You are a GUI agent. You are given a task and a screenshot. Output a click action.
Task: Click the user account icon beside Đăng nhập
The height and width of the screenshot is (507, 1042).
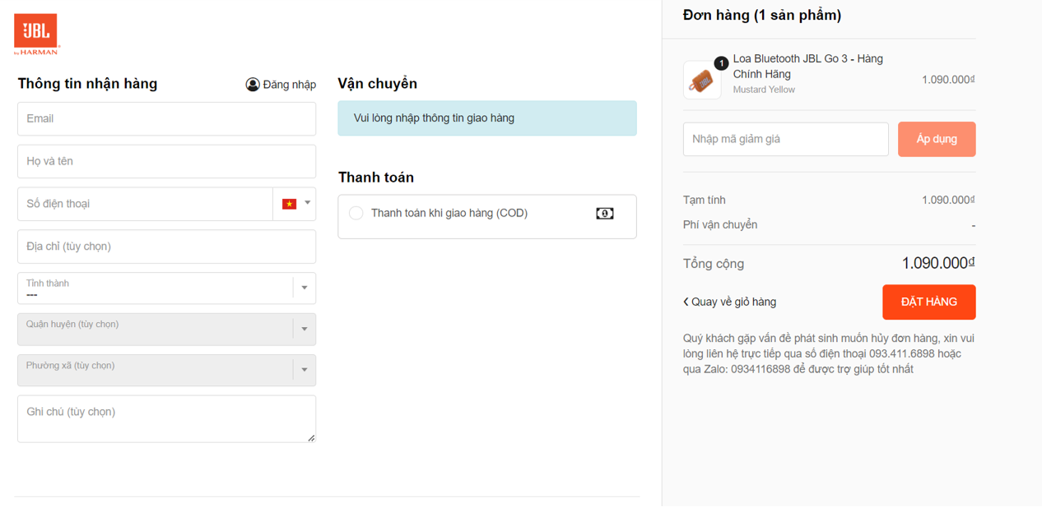[253, 85]
